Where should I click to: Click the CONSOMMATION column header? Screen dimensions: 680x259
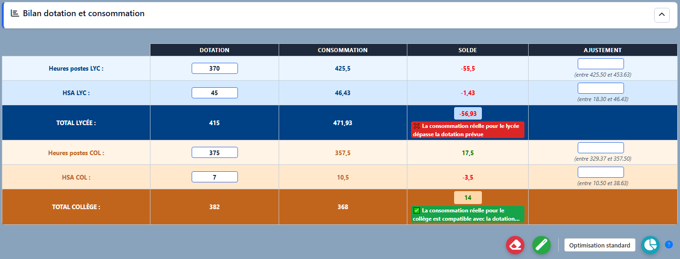point(343,50)
